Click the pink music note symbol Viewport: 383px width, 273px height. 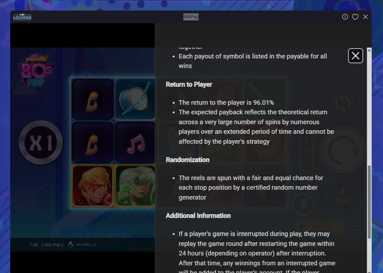(x=135, y=143)
